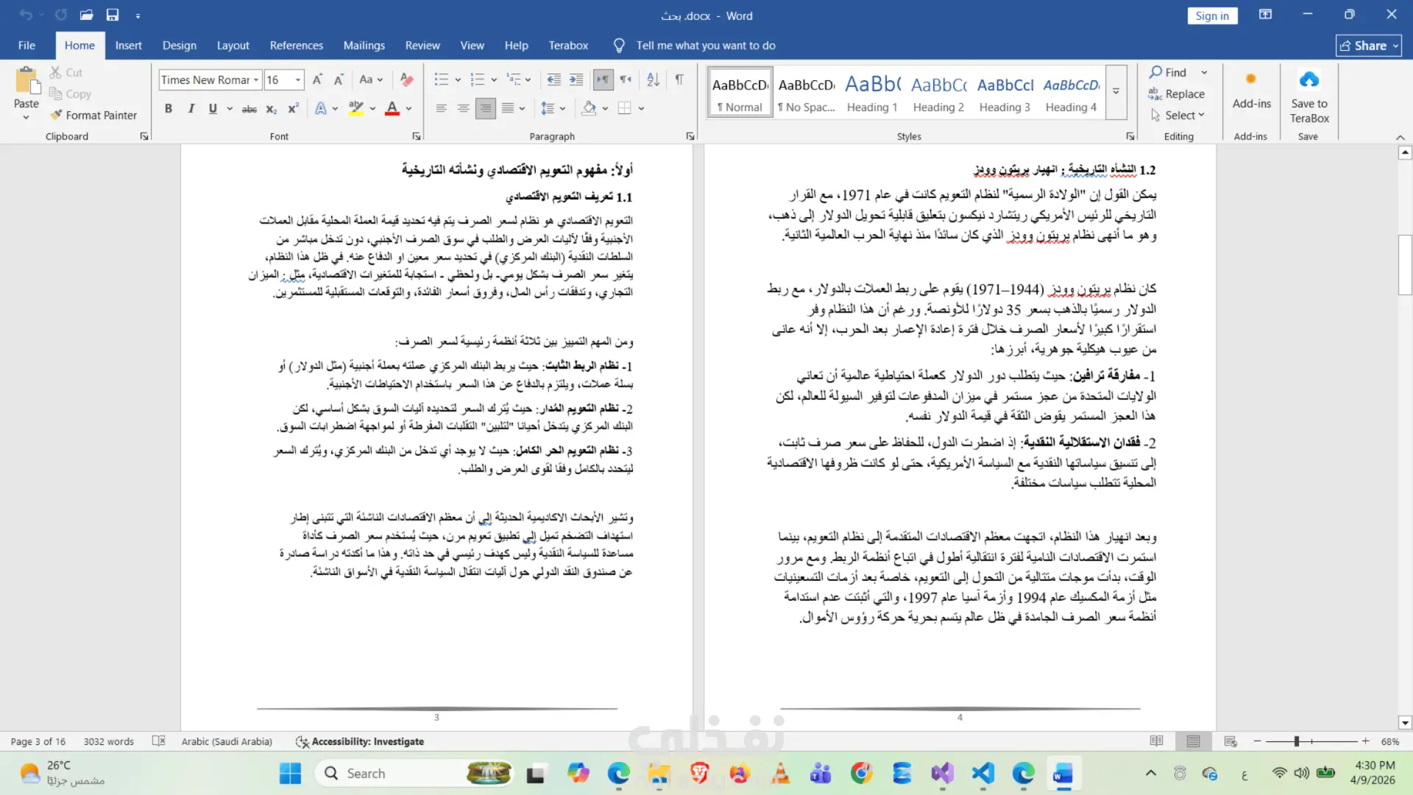Switch to Read Mode view icon

pos(1157,741)
